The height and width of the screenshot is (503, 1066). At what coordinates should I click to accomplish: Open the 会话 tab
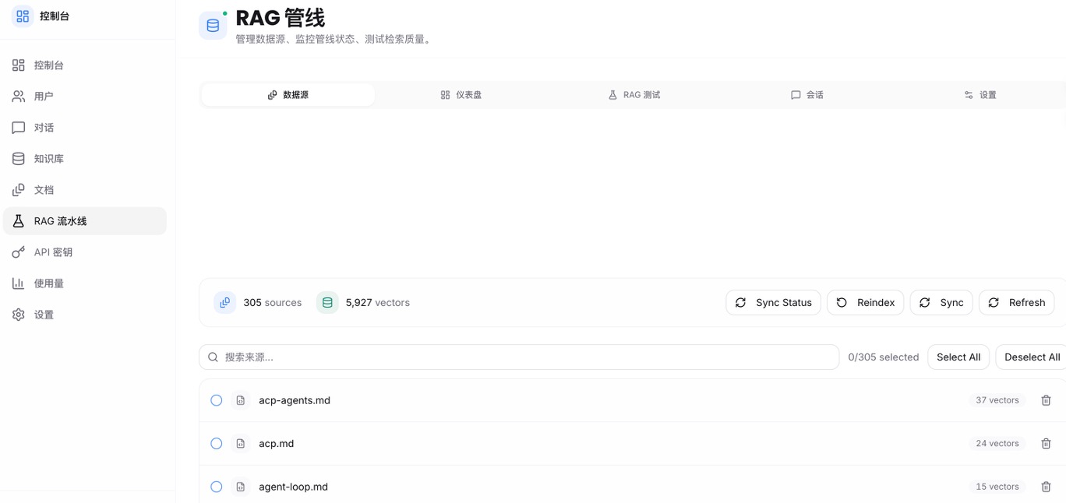point(807,95)
